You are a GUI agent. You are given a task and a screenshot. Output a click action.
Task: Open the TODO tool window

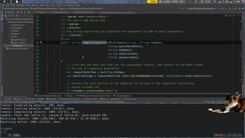8,99
